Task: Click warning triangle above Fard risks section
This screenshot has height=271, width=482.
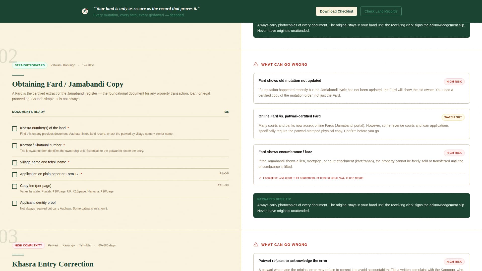Action: (x=256, y=64)
